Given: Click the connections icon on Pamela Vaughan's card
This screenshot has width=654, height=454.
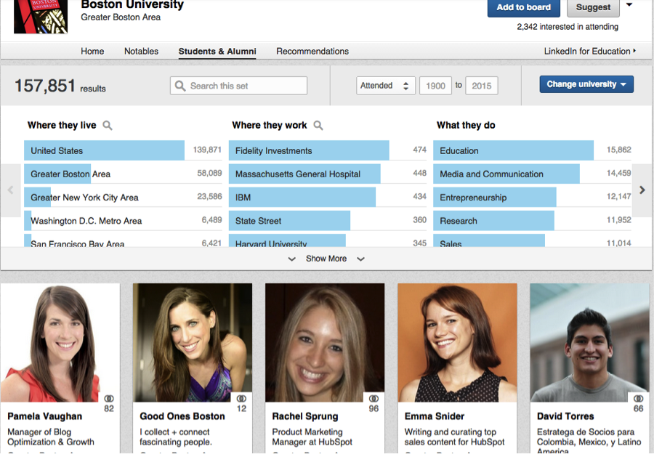Looking at the screenshot, I should coord(109,399).
